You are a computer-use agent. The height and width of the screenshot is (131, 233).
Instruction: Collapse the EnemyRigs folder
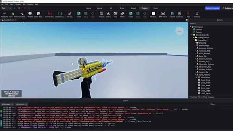tap(194, 40)
